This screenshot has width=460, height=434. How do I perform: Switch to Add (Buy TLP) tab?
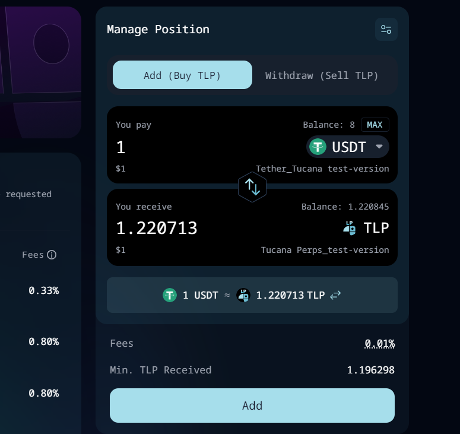(x=182, y=75)
